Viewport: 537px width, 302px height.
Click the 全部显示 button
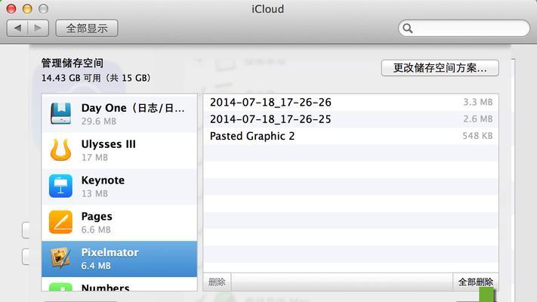(x=87, y=28)
